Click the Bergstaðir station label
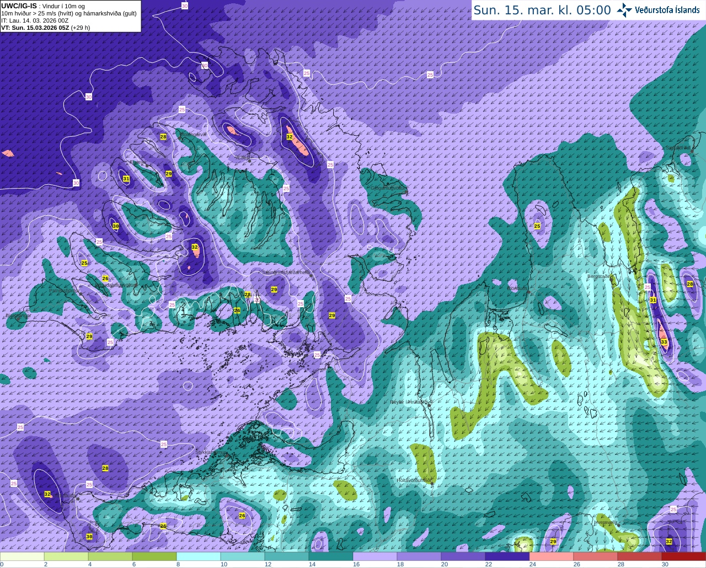 coord(600,276)
